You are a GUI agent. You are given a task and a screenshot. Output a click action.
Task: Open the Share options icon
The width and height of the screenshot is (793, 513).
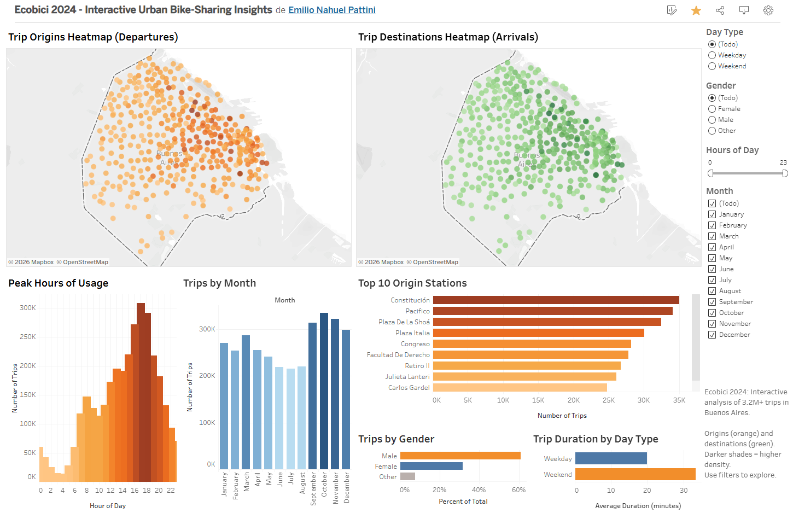[x=720, y=10]
